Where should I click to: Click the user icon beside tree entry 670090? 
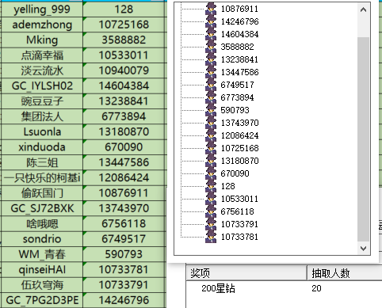[x=211, y=173]
